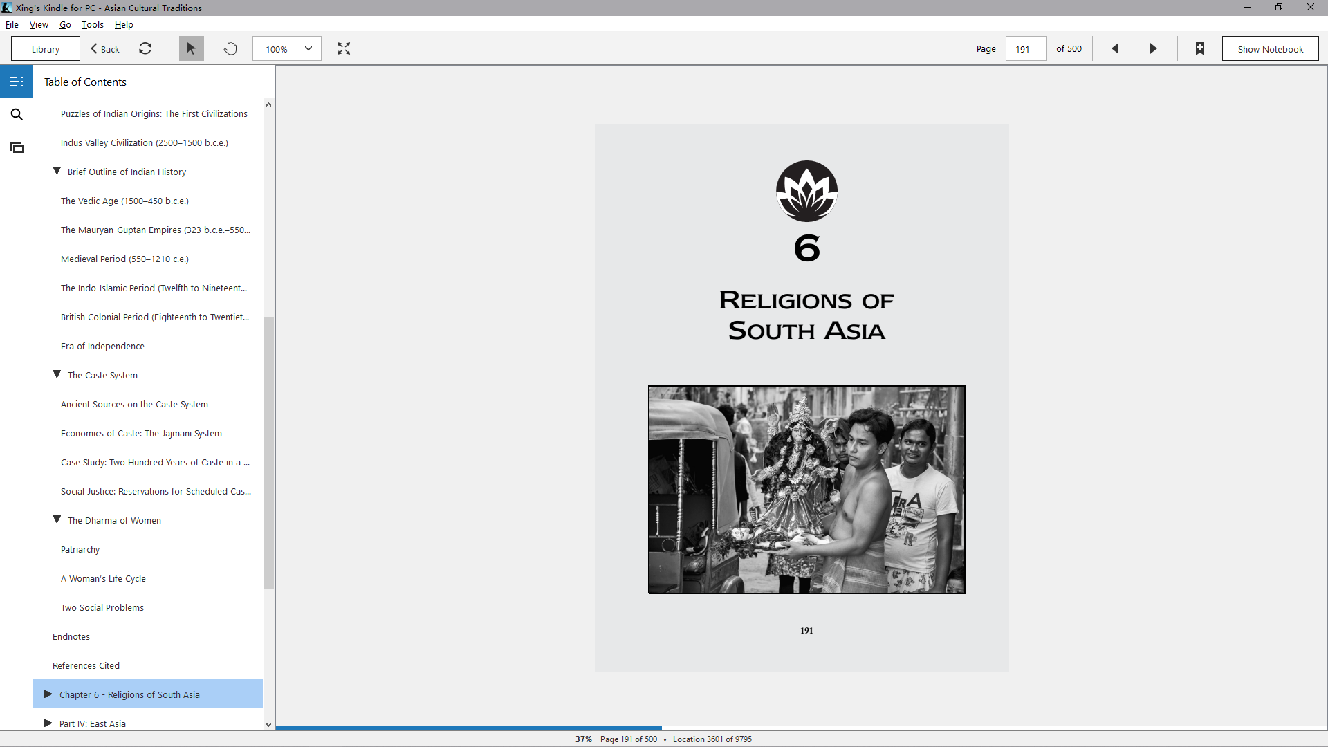Open the Table of Contents panel icon
Image resolution: width=1328 pixels, height=747 pixels.
[17, 82]
